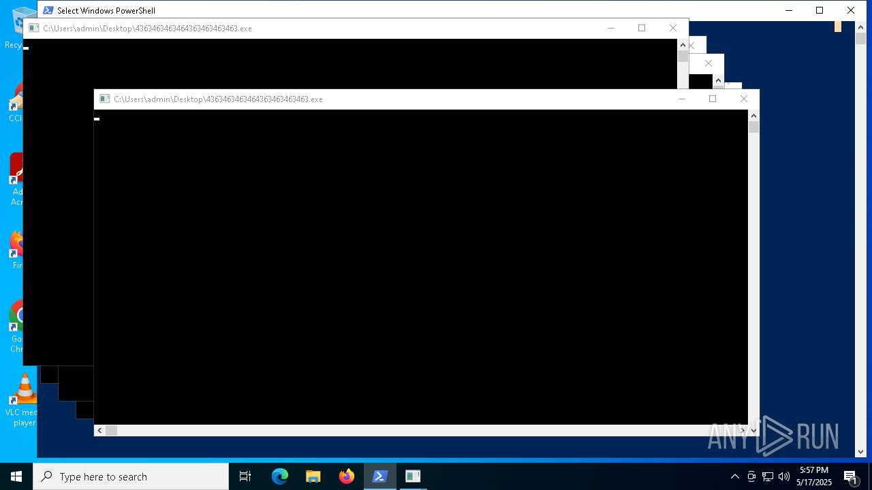Click PowerShell window title icon
The image size is (872, 490).
point(48,10)
